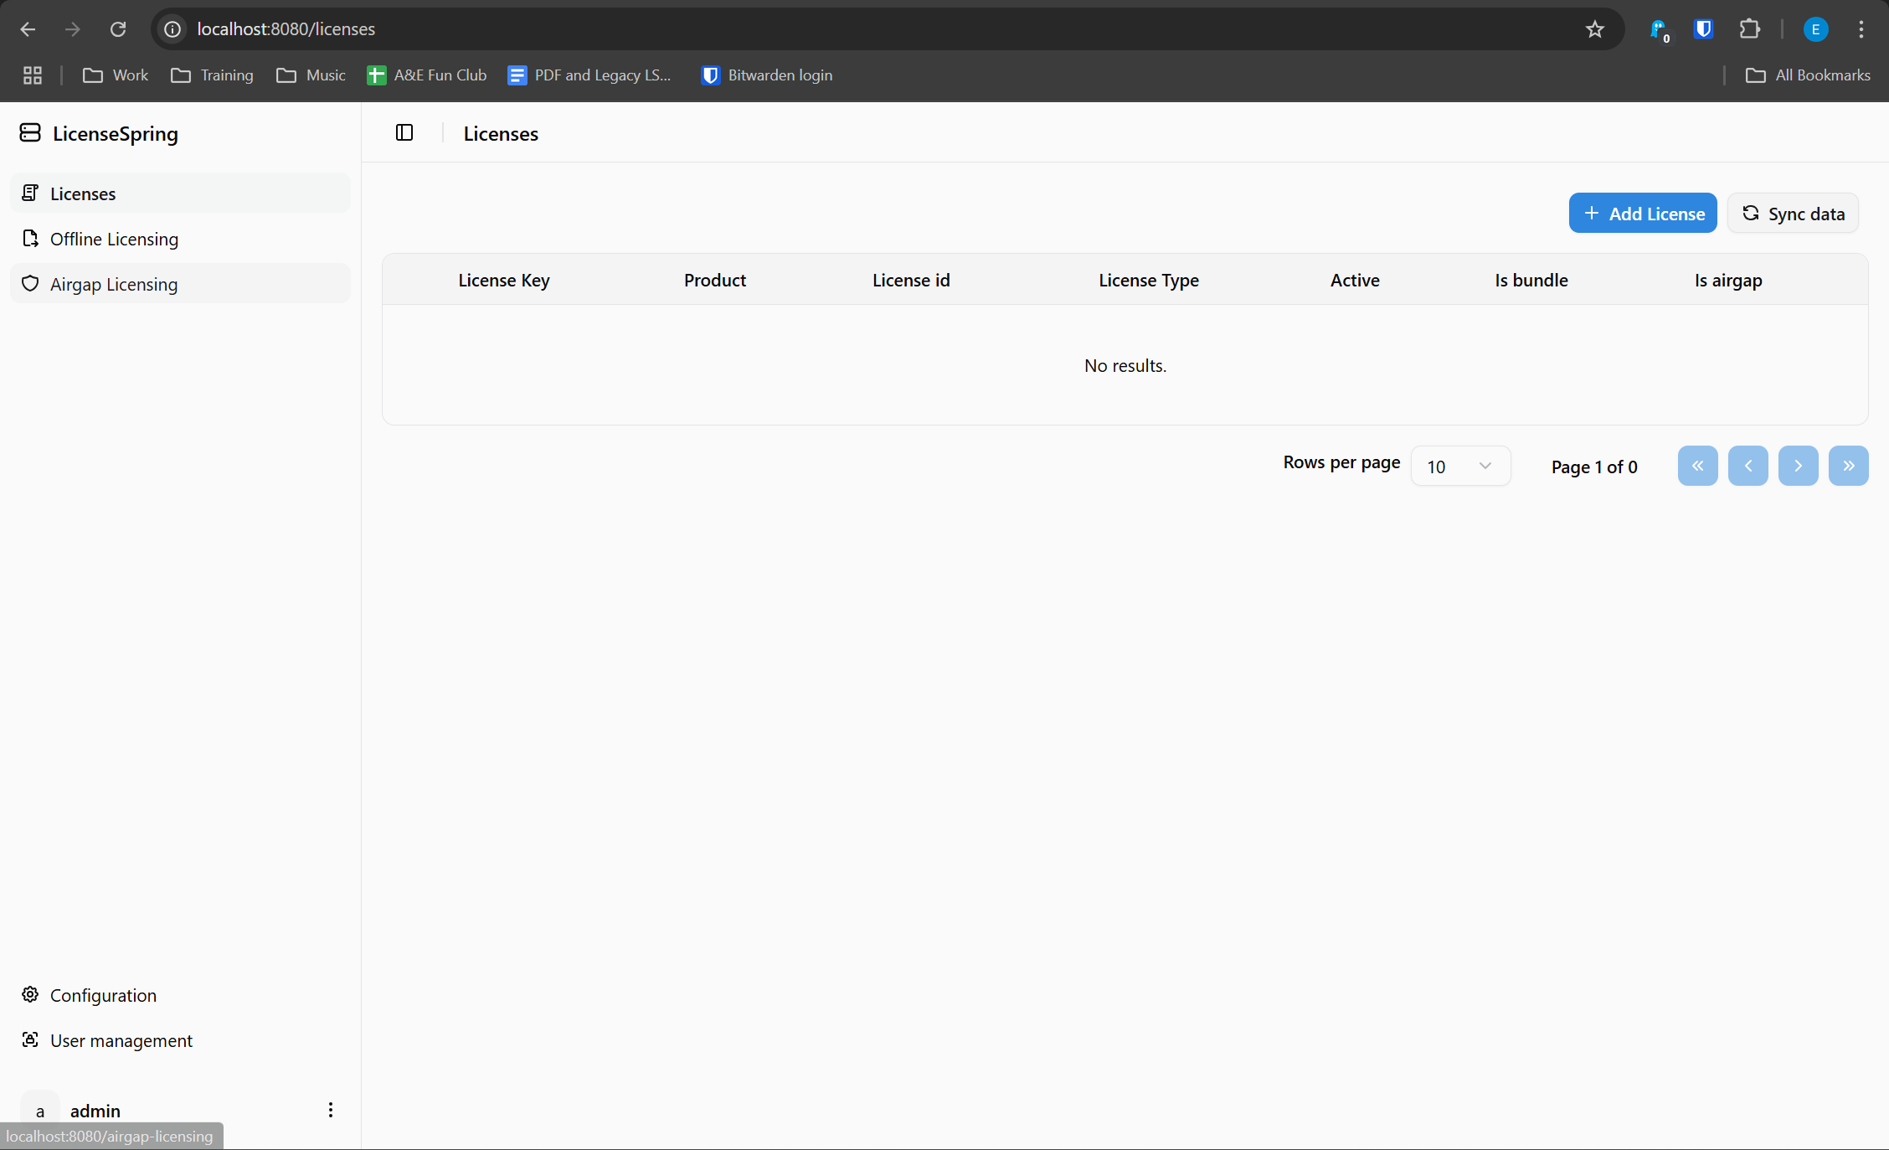Jump to first page double-chevron button

coord(1697,466)
